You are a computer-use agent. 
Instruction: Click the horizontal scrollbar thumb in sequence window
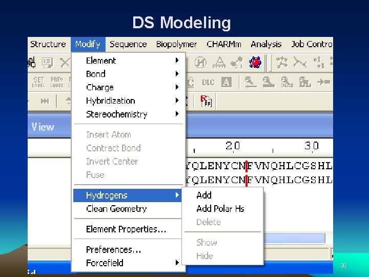click(x=294, y=238)
